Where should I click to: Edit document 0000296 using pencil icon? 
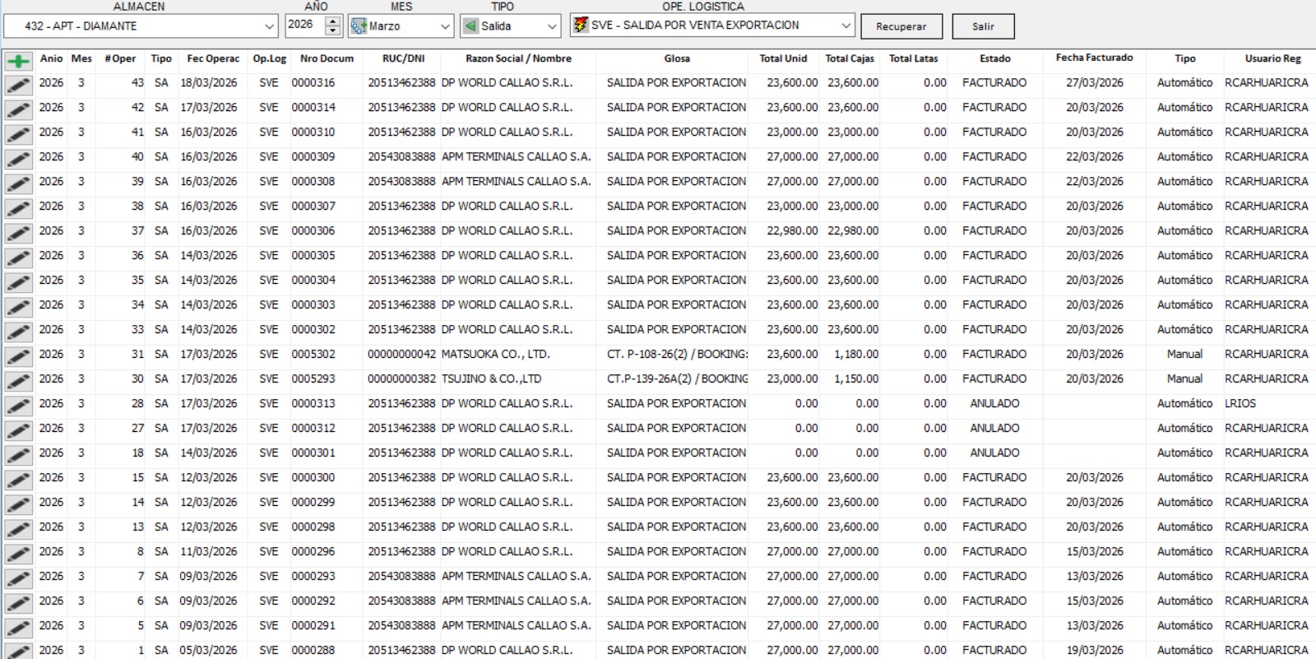[18, 554]
